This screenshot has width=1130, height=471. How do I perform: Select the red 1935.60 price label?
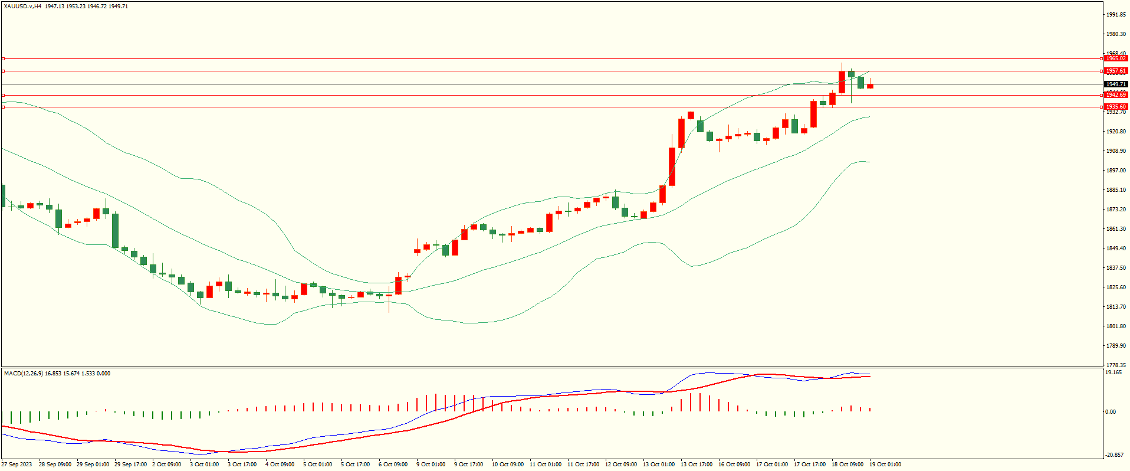pyautogui.click(x=1116, y=107)
